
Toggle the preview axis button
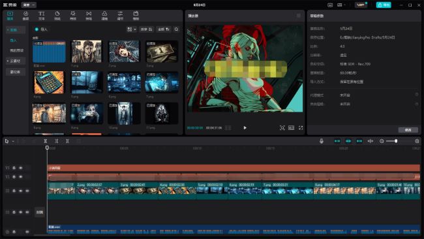(x=371, y=141)
